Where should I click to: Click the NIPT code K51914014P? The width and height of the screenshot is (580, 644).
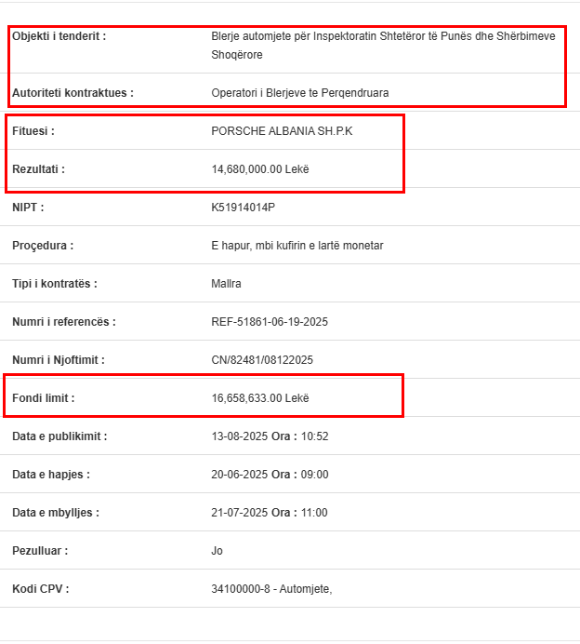(x=243, y=208)
